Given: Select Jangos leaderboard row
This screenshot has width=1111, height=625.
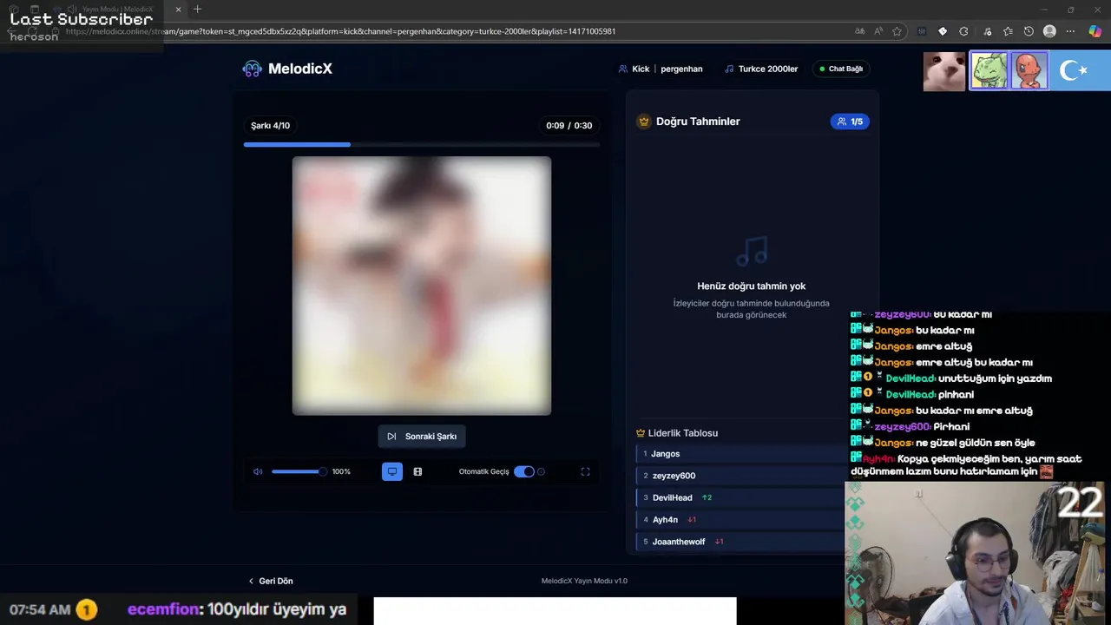Looking at the screenshot, I should coord(740,454).
